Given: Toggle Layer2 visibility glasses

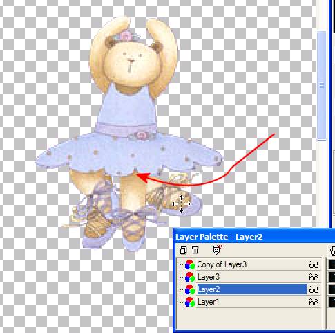Looking at the screenshot, I should click(x=314, y=289).
